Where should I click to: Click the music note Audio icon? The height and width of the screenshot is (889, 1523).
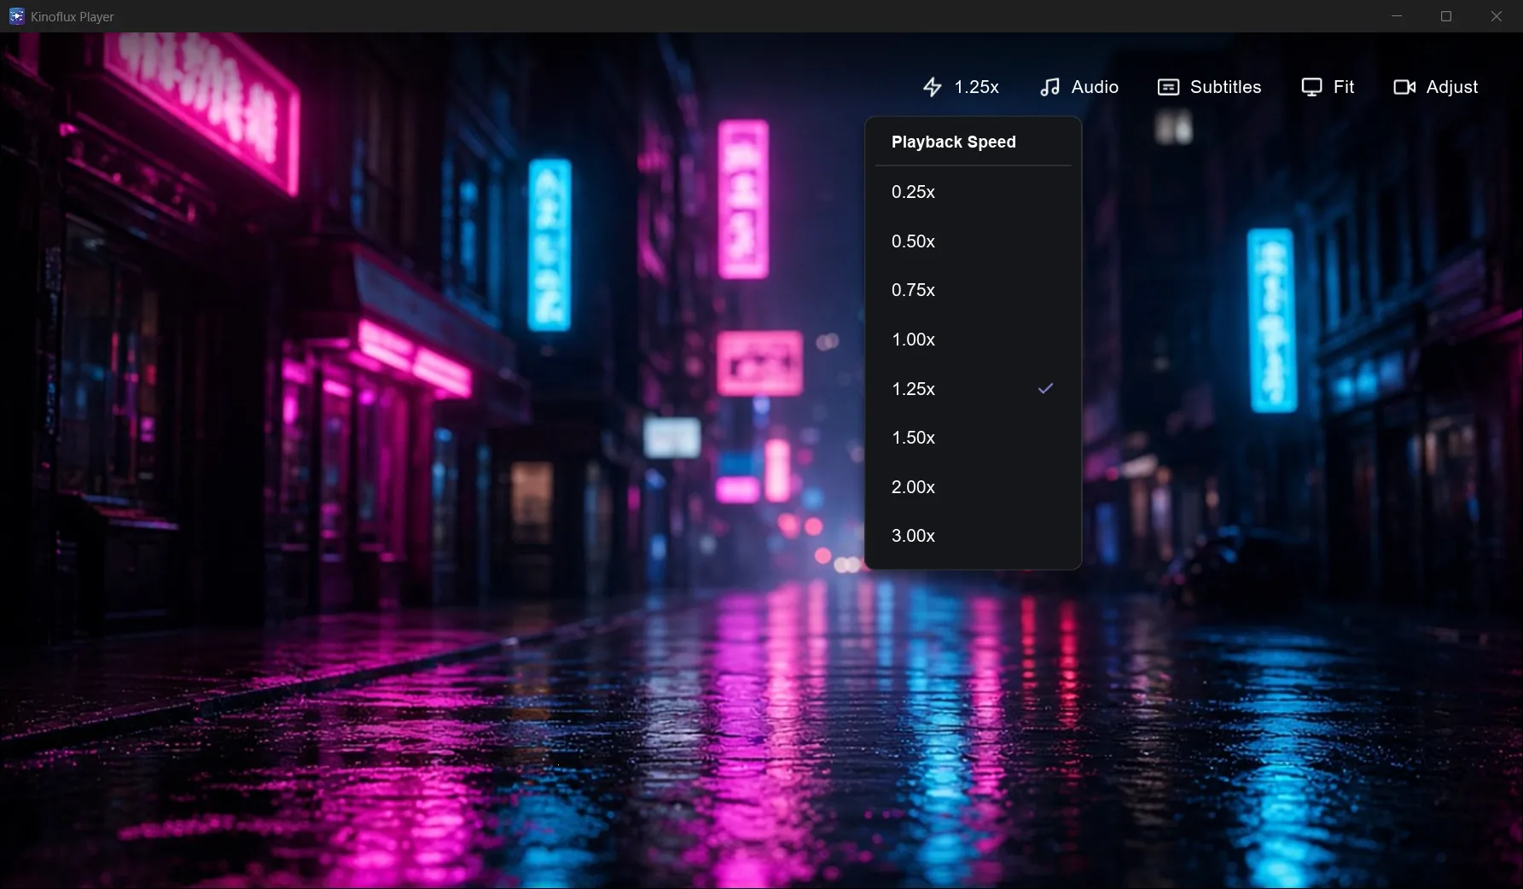click(x=1049, y=87)
